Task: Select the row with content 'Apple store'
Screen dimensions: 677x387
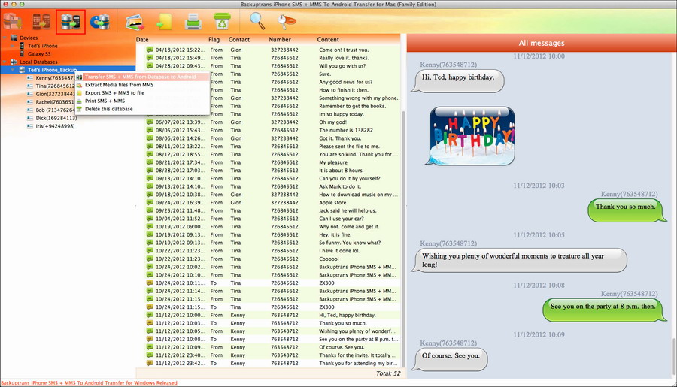Action: click(x=268, y=203)
